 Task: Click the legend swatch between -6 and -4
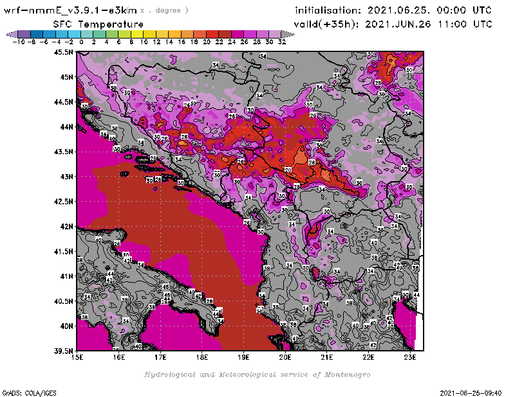pyautogui.click(x=50, y=34)
